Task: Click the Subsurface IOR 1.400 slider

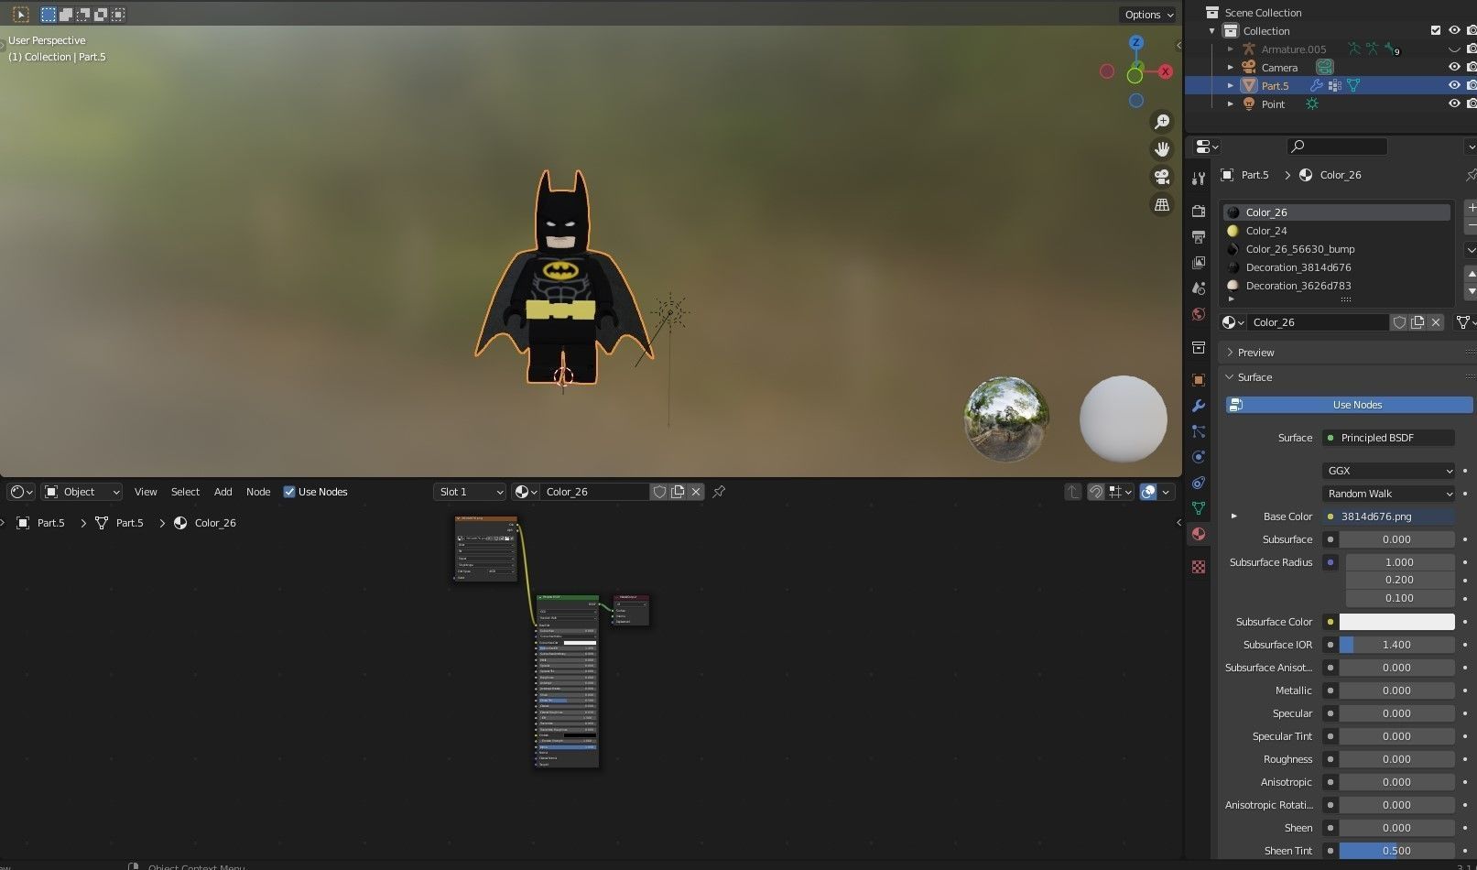Action: click(x=1396, y=645)
